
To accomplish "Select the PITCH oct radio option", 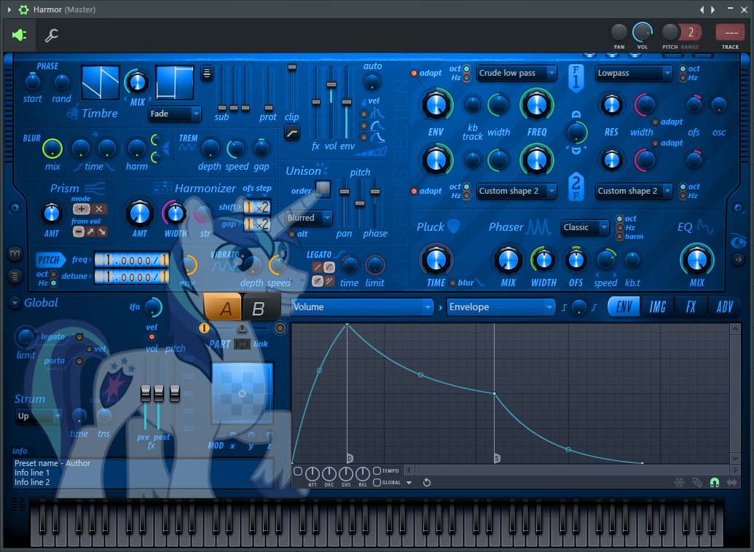I will pos(54,274).
